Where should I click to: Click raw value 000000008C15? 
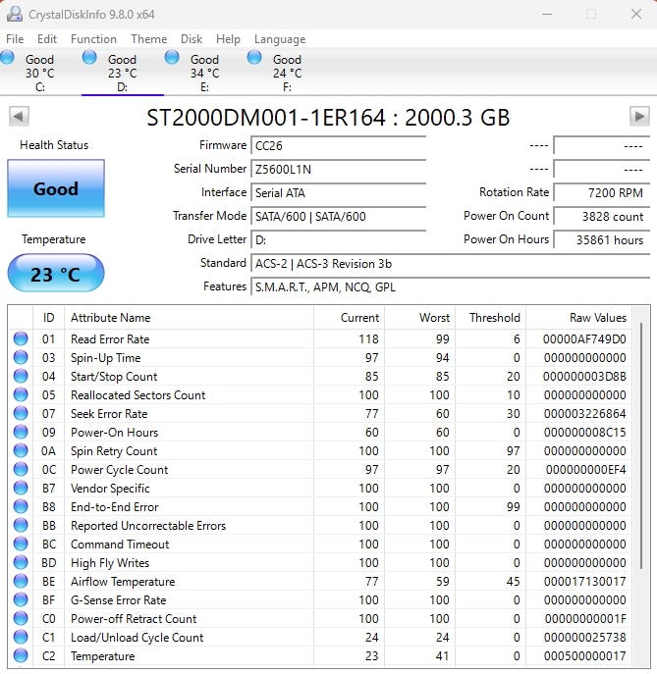584,432
